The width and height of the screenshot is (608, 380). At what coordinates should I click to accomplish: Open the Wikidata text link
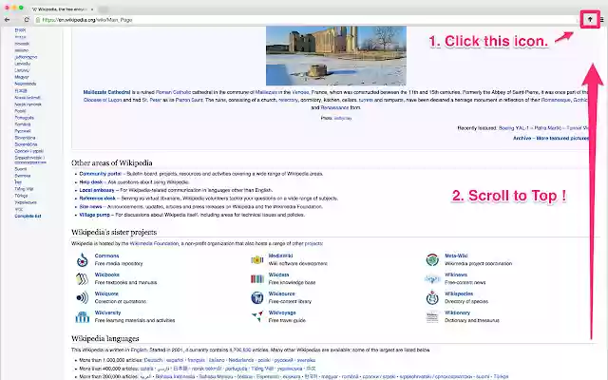coord(278,275)
